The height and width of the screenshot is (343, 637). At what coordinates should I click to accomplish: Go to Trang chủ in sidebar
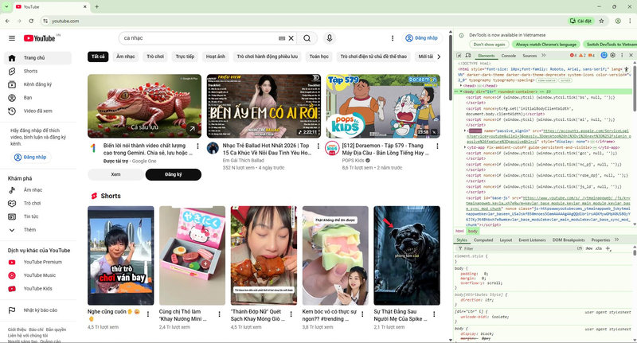[37, 58]
